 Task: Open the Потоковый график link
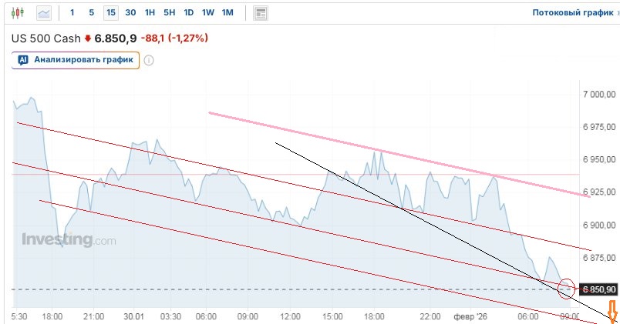pos(572,13)
